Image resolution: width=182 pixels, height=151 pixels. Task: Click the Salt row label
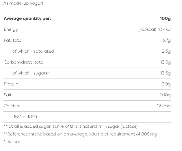(8, 95)
